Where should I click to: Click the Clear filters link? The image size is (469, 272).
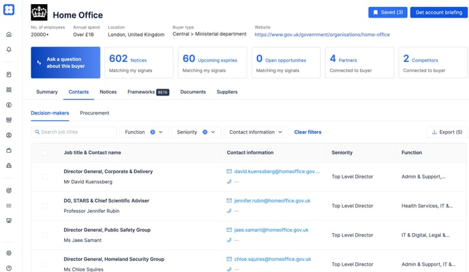[x=307, y=132]
